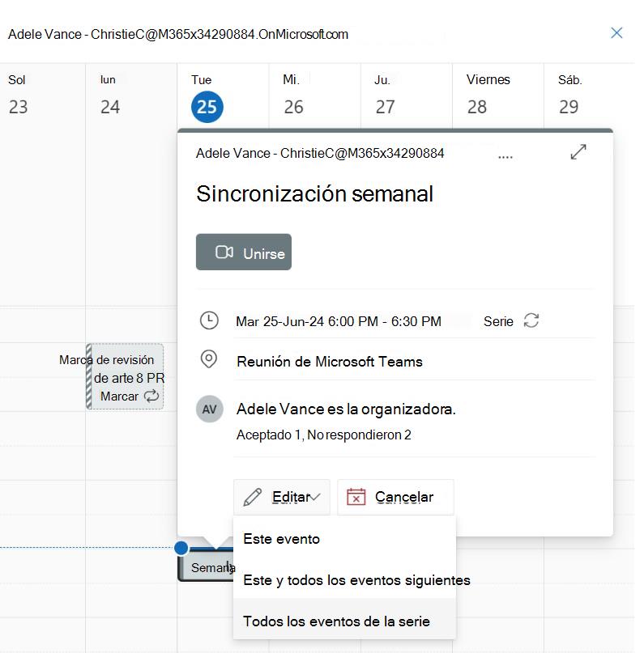Click the recurrence icon next to Serie
The image size is (644, 653).
531,320
